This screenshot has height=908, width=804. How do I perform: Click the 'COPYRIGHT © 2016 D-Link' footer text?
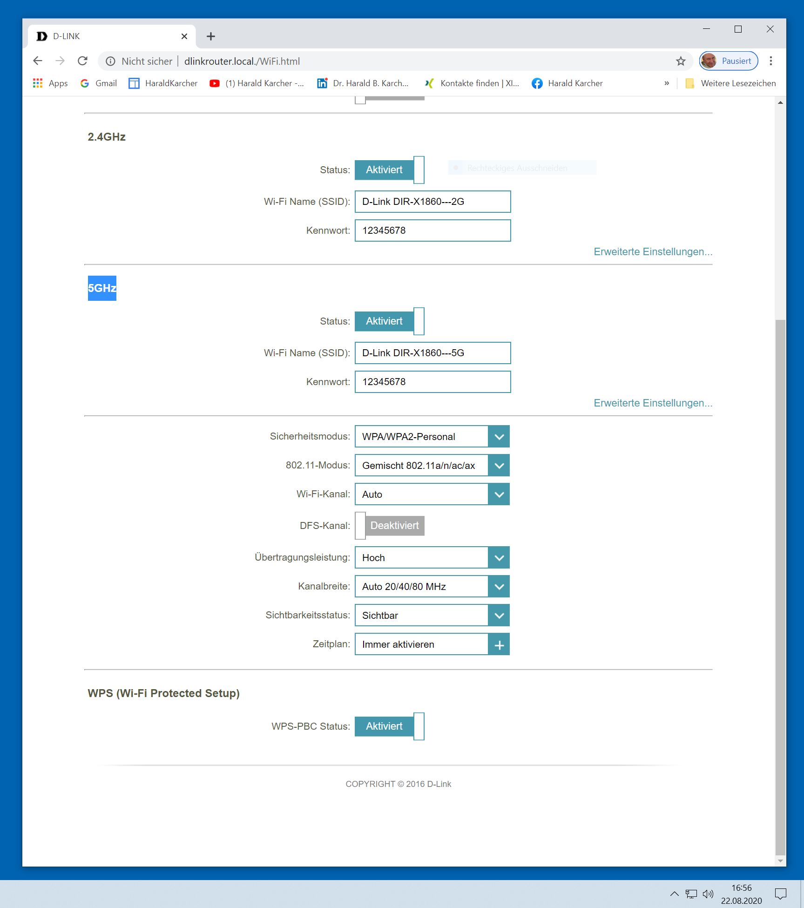398,784
